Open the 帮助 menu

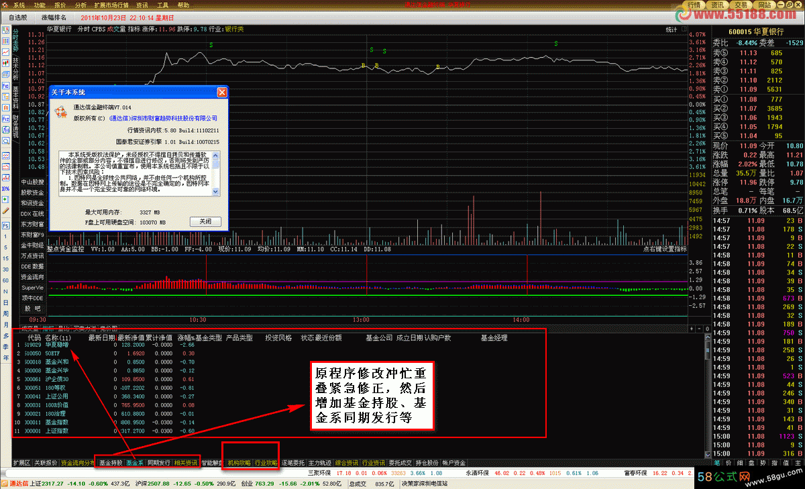click(x=184, y=5)
